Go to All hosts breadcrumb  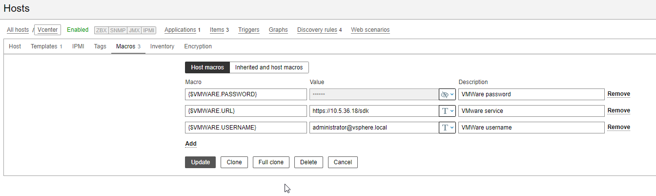click(x=18, y=30)
